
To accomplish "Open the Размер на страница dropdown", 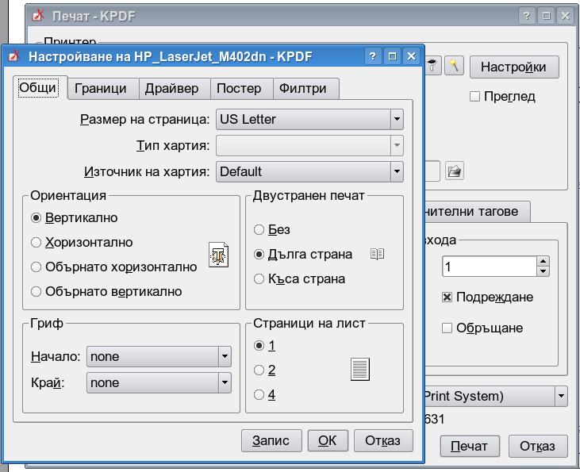I will (309, 119).
